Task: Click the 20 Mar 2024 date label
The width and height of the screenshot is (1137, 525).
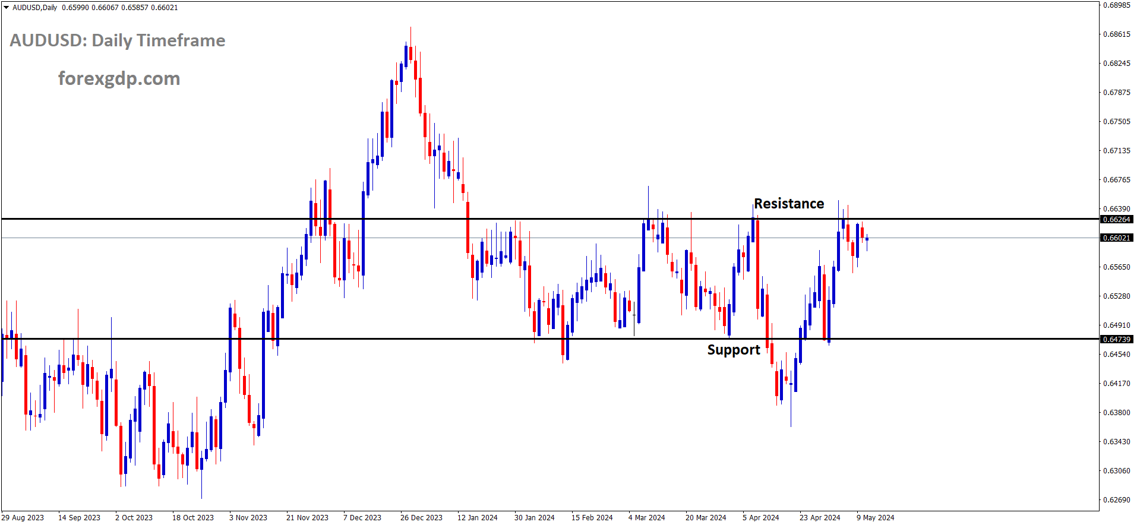Action: pos(706,518)
